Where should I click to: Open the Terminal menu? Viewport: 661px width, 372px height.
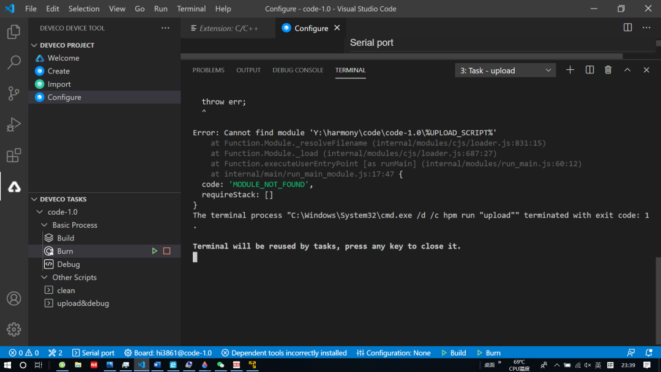(192, 9)
